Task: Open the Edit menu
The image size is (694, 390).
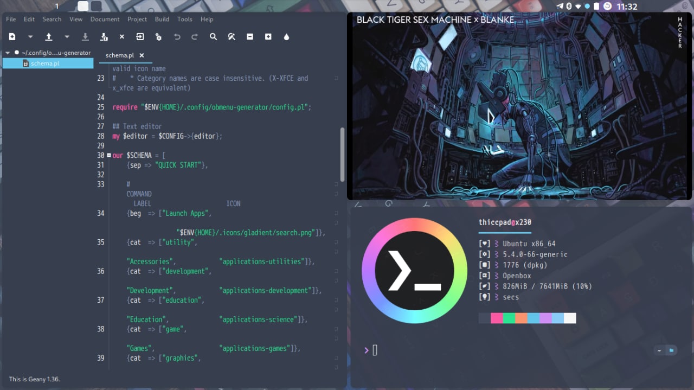Action: [x=29, y=19]
